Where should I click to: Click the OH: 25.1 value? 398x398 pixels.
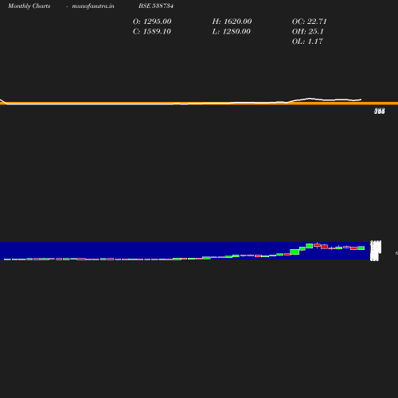click(308, 31)
